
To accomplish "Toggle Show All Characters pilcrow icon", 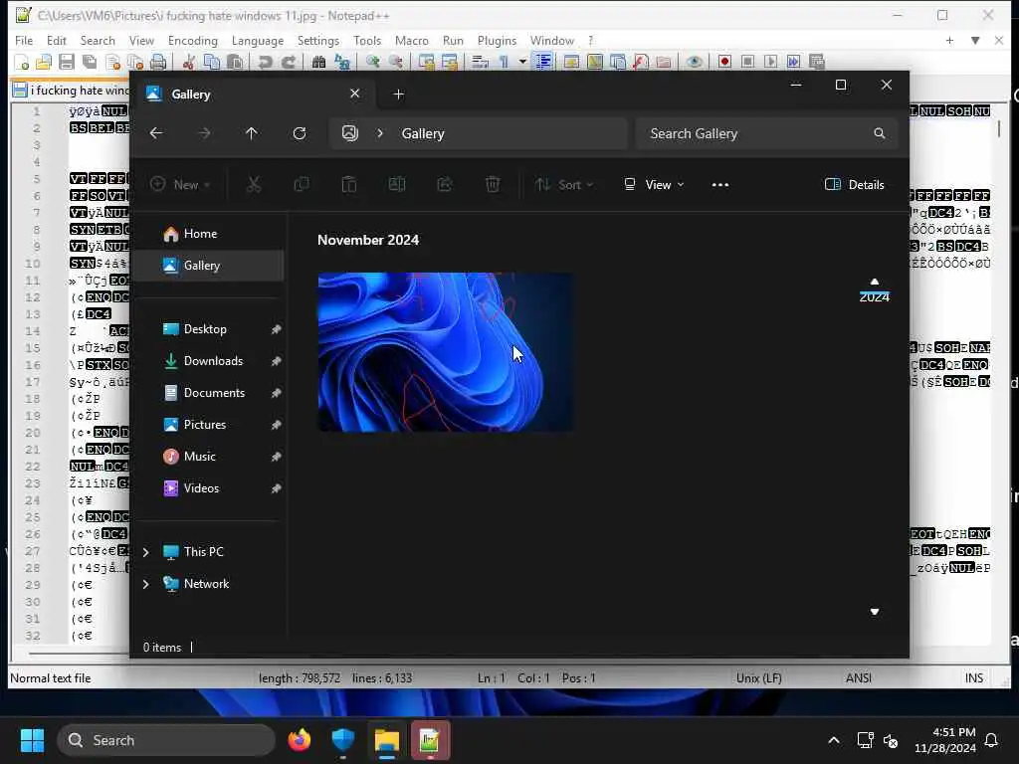I will [x=503, y=62].
